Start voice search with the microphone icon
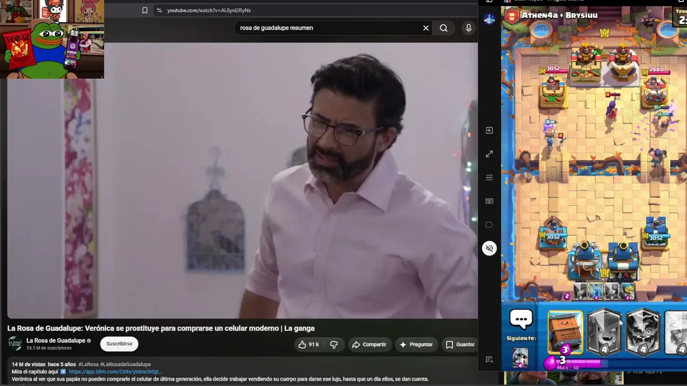The image size is (687, 386). click(469, 28)
